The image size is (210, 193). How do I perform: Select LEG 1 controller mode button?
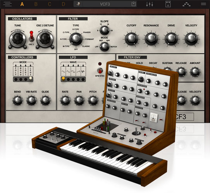pos(26,79)
